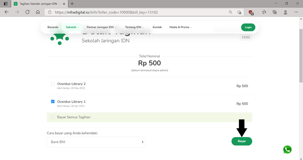Click the green IDN logo
The height and width of the screenshot is (160, 303).
[59, 39]
